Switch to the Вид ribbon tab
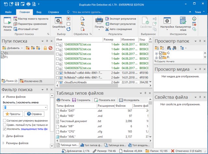This screenshot has height=154, width=208. 39,12
